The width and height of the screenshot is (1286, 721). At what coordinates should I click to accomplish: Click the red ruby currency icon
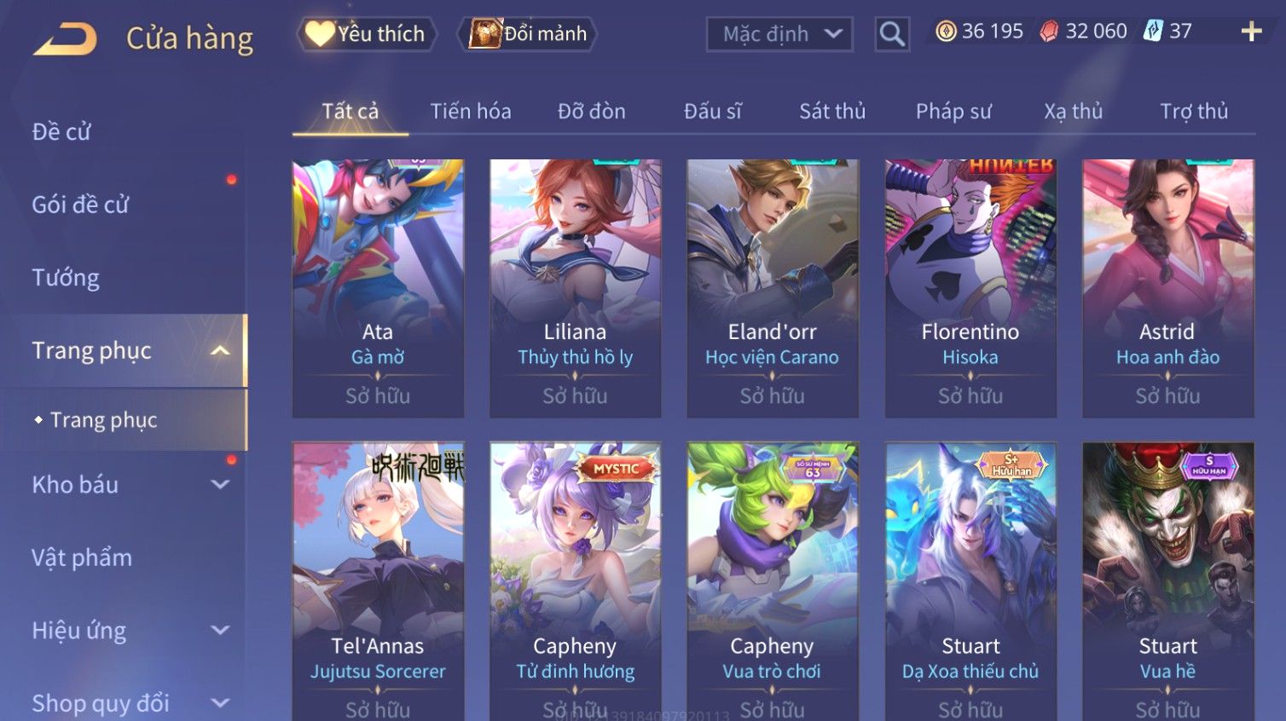(1049, 32)
